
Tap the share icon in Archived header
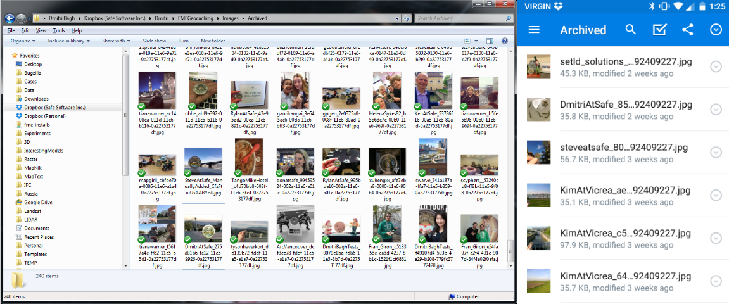click(688, 30)
